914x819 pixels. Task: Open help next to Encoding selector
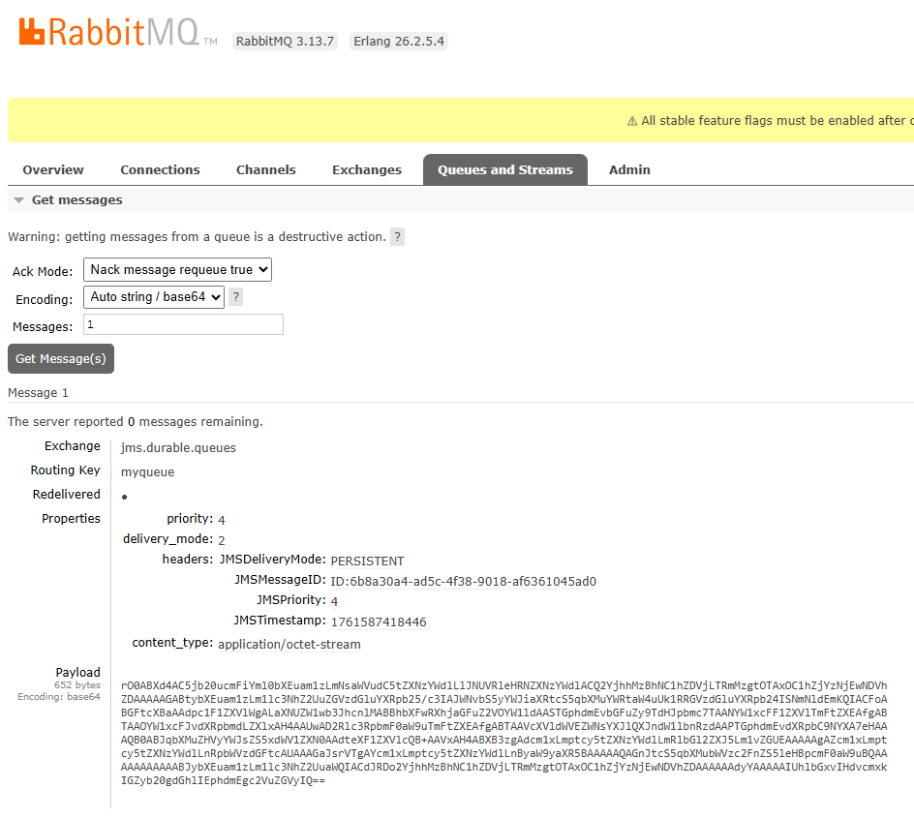coord(235,296)
